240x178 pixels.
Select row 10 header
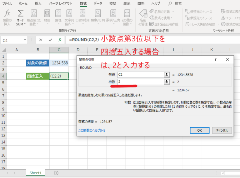coord(3,116)
